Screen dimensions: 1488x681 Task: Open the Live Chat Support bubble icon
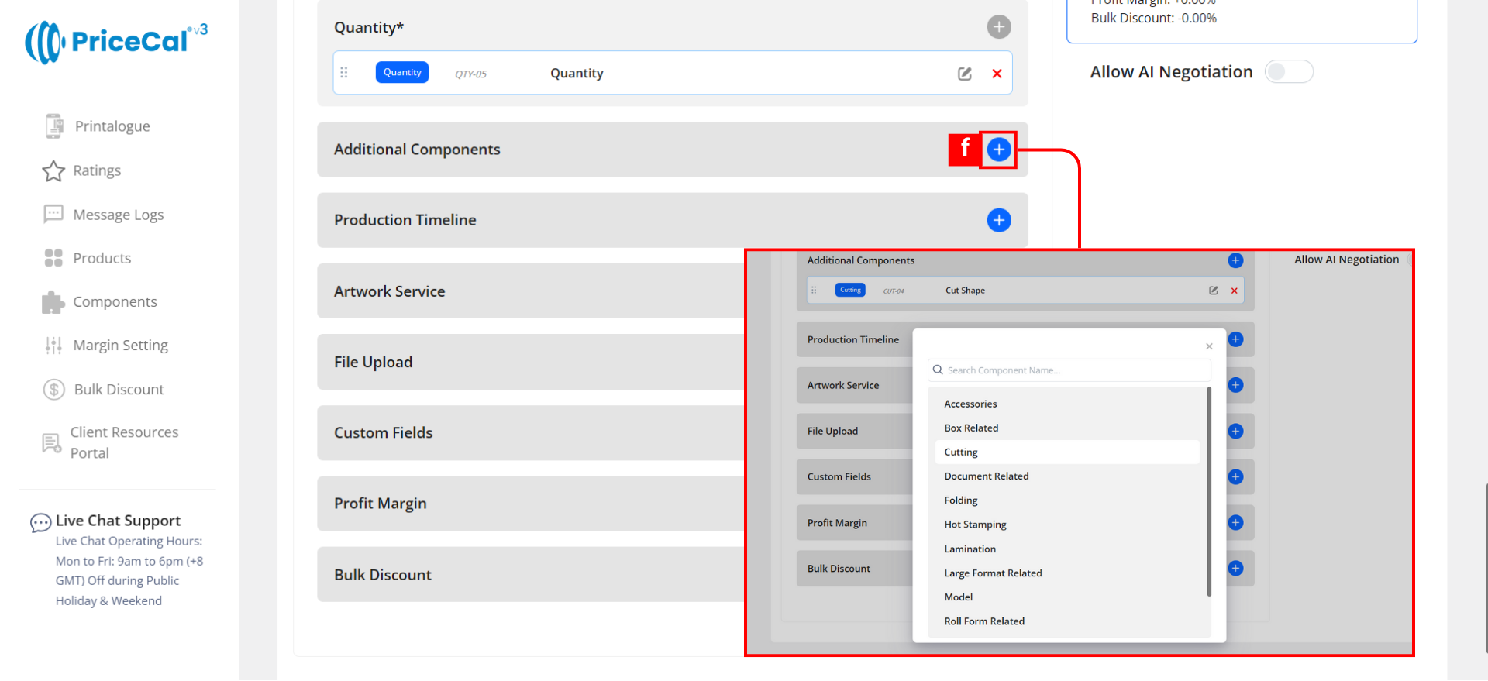40,523
